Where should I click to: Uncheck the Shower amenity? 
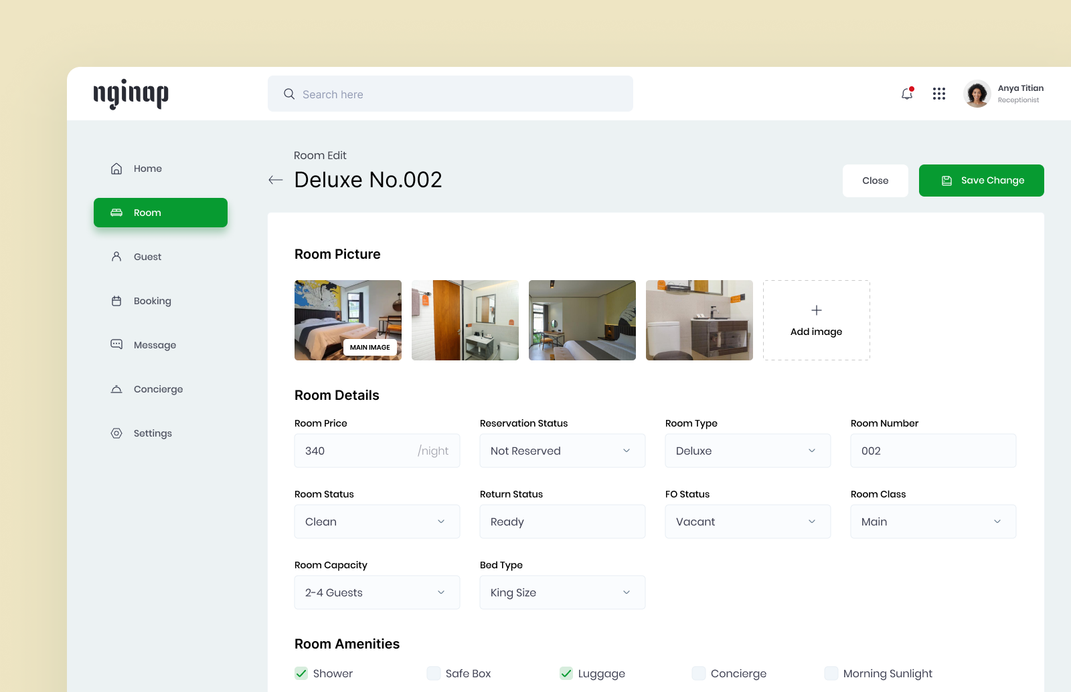pos(301,673)
